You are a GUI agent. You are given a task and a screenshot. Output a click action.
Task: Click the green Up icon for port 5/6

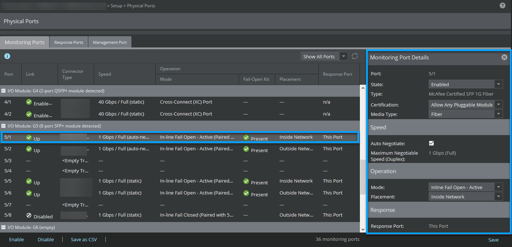(x=29, y=193)
